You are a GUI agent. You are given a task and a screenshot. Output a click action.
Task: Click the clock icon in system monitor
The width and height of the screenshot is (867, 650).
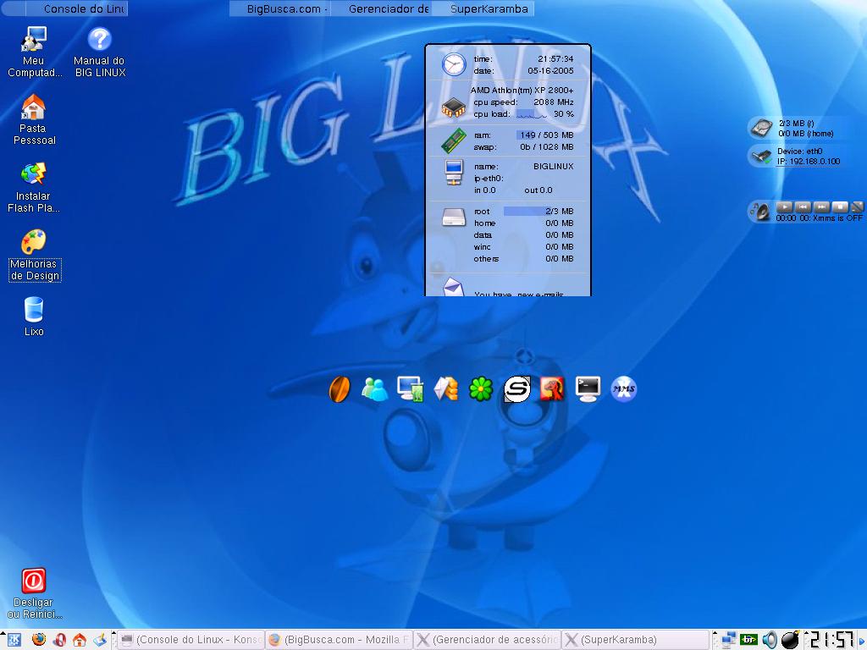454,64
